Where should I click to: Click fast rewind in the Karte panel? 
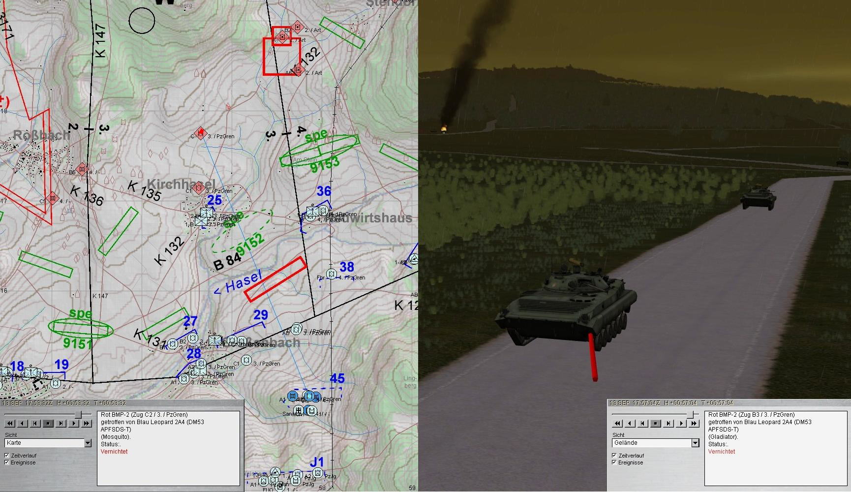click(x=10, y=423)
